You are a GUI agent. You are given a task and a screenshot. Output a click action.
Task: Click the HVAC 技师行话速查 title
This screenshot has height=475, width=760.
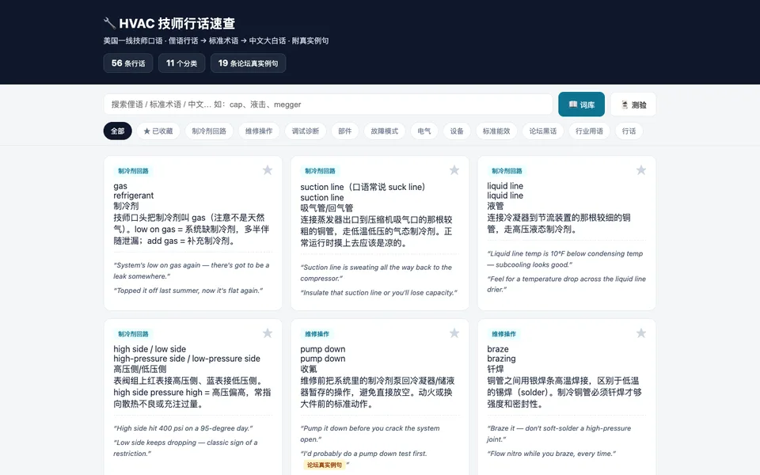177,23
